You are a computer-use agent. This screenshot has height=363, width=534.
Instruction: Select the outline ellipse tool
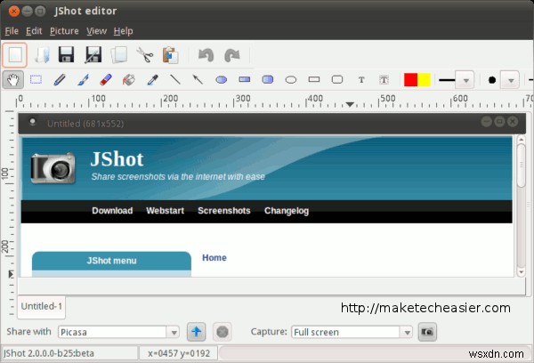(290, 80)
